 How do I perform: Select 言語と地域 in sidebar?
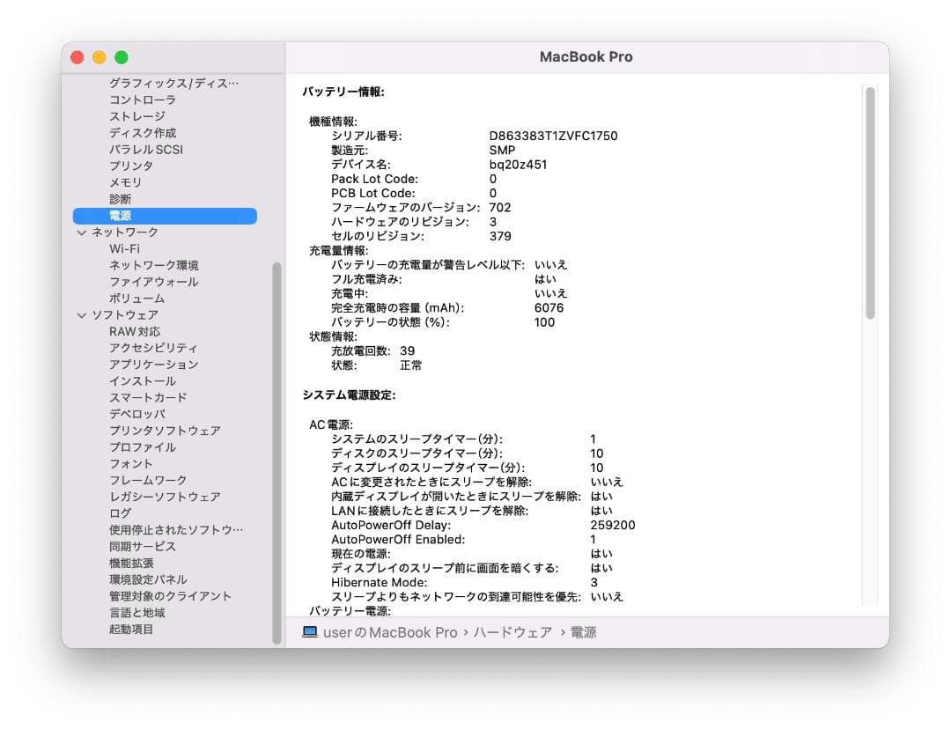click(x=137, y=613)
